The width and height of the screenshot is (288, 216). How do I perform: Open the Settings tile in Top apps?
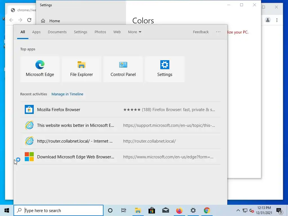[x=165, y=69]
